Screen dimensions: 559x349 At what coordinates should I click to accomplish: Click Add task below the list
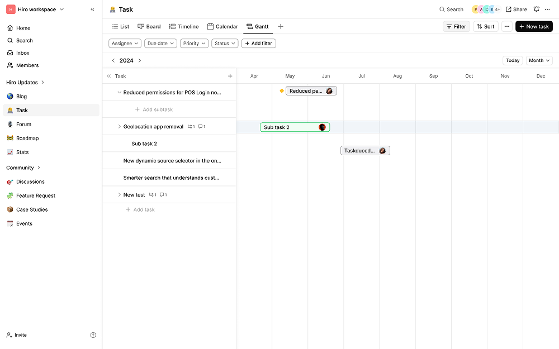(140, 210)
